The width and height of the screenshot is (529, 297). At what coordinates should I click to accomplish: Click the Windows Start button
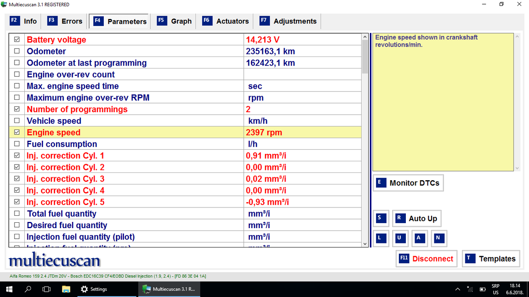tap(9, 289)
